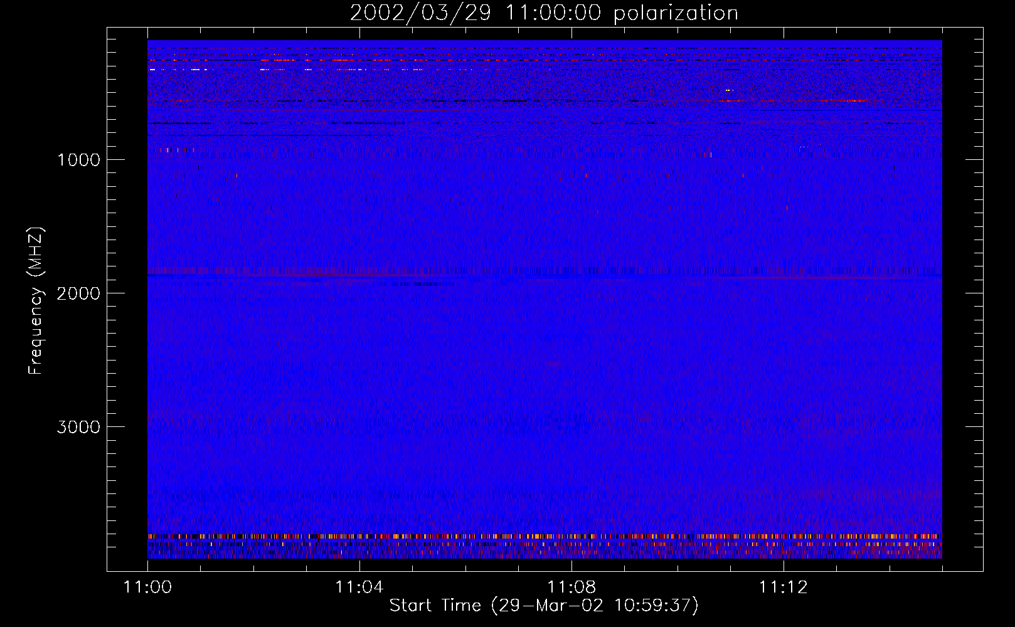
Task: Click the 11:08 time tick label
Action: (x=571, y=587)
